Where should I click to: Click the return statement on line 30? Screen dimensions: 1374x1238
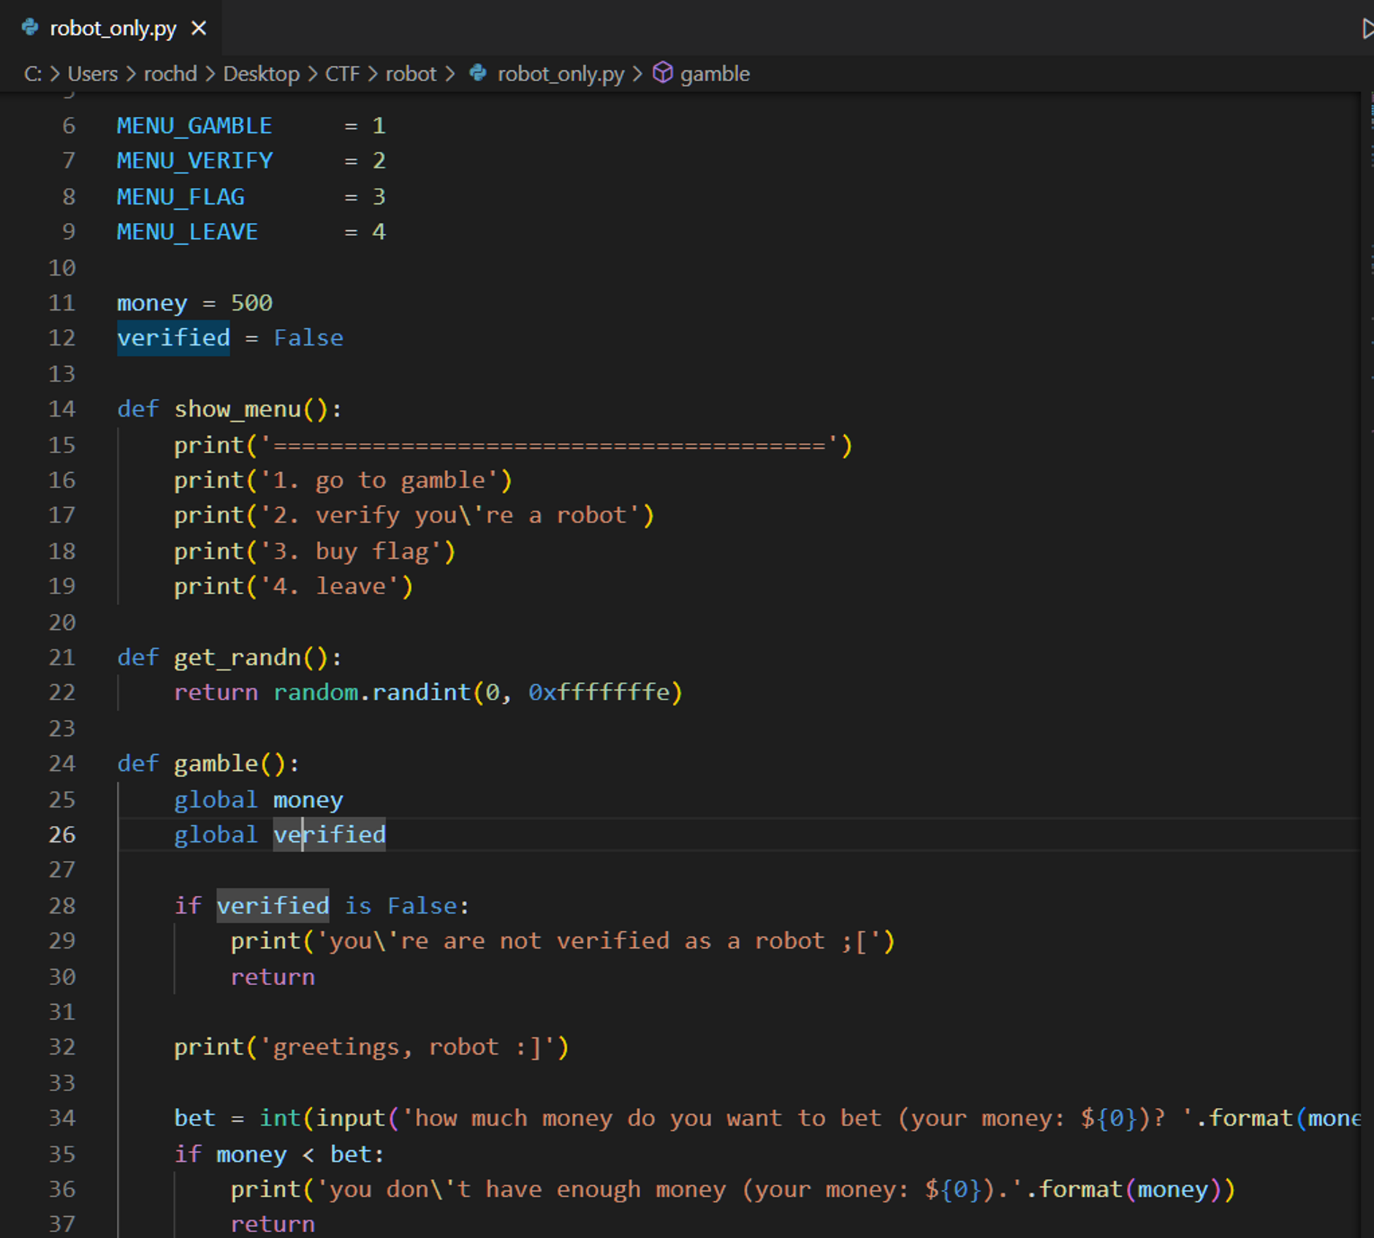[x=273, y=977]
